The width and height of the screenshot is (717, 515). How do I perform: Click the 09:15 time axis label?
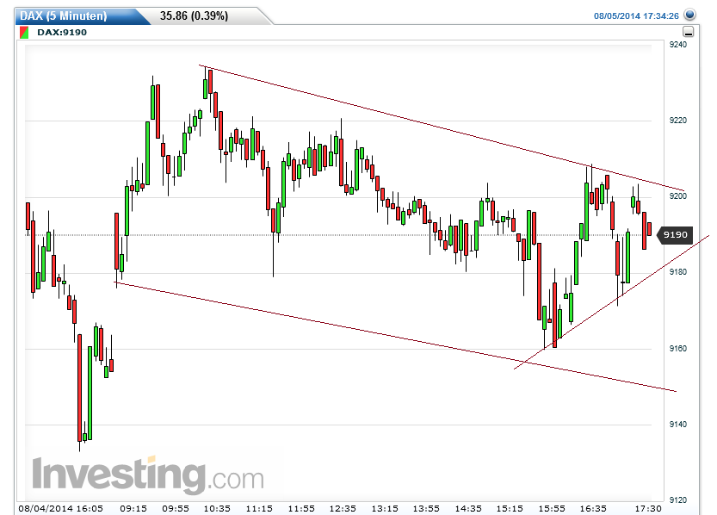tap(133, 509)
